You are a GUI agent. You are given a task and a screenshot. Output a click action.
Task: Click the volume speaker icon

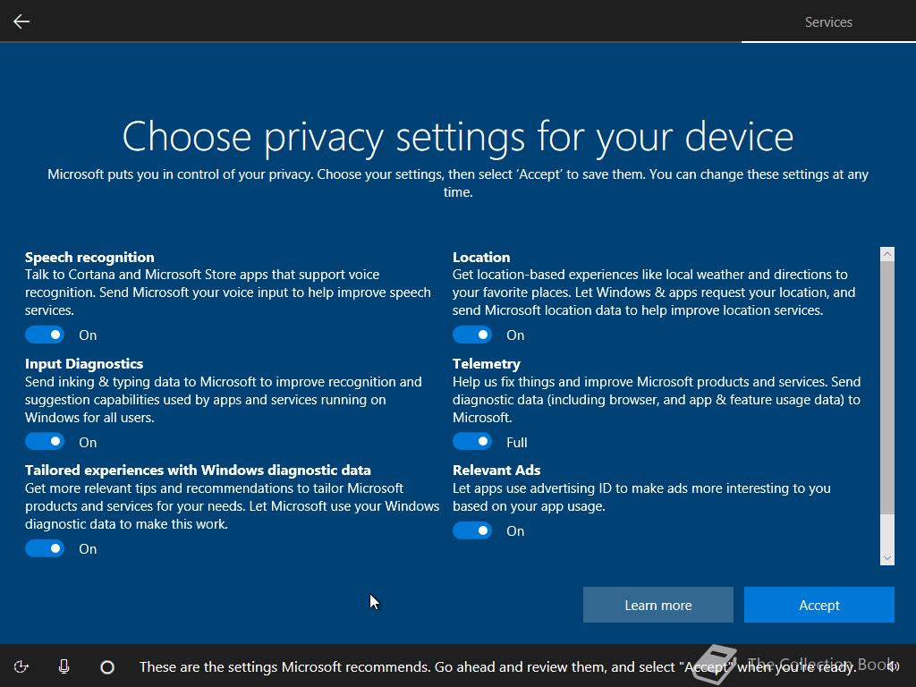tap(892, 666)
